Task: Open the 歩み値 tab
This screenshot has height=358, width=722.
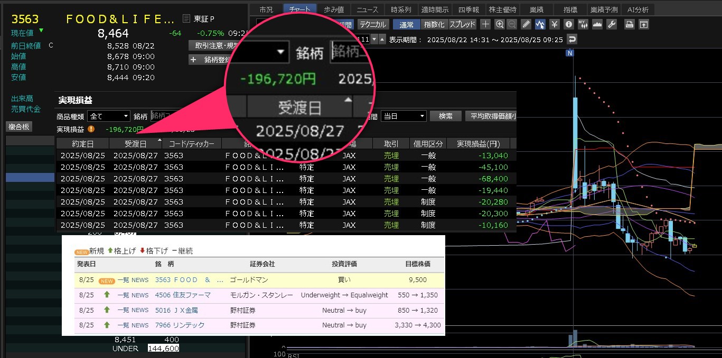Action: pyautogui.click(x=334, y=9)
